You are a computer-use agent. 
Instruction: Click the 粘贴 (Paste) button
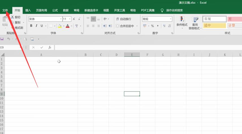(x=5, y=22)
